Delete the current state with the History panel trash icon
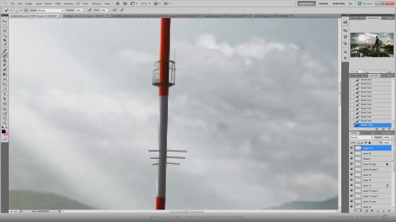The width and height of the screenshot is (396, 222). pyautogui.click(x=389, y=129)
